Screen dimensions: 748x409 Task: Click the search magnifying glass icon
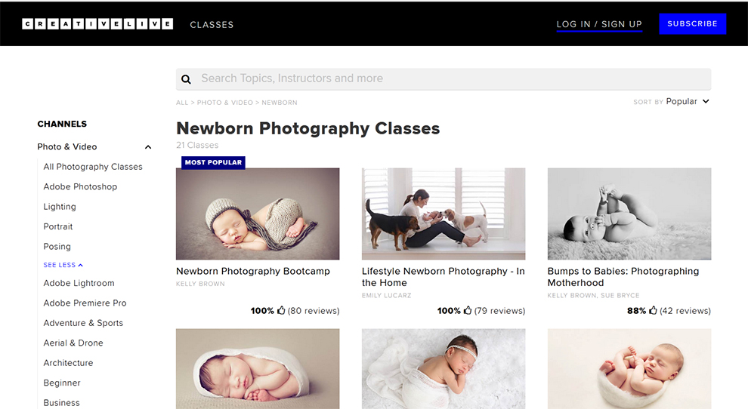[187, 79]
